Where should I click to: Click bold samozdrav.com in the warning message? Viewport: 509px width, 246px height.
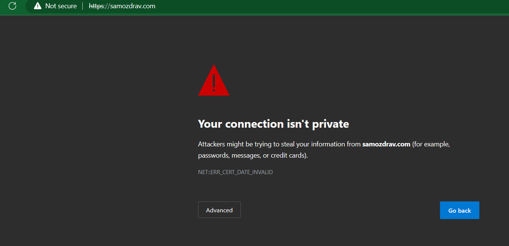pos(386,144)
